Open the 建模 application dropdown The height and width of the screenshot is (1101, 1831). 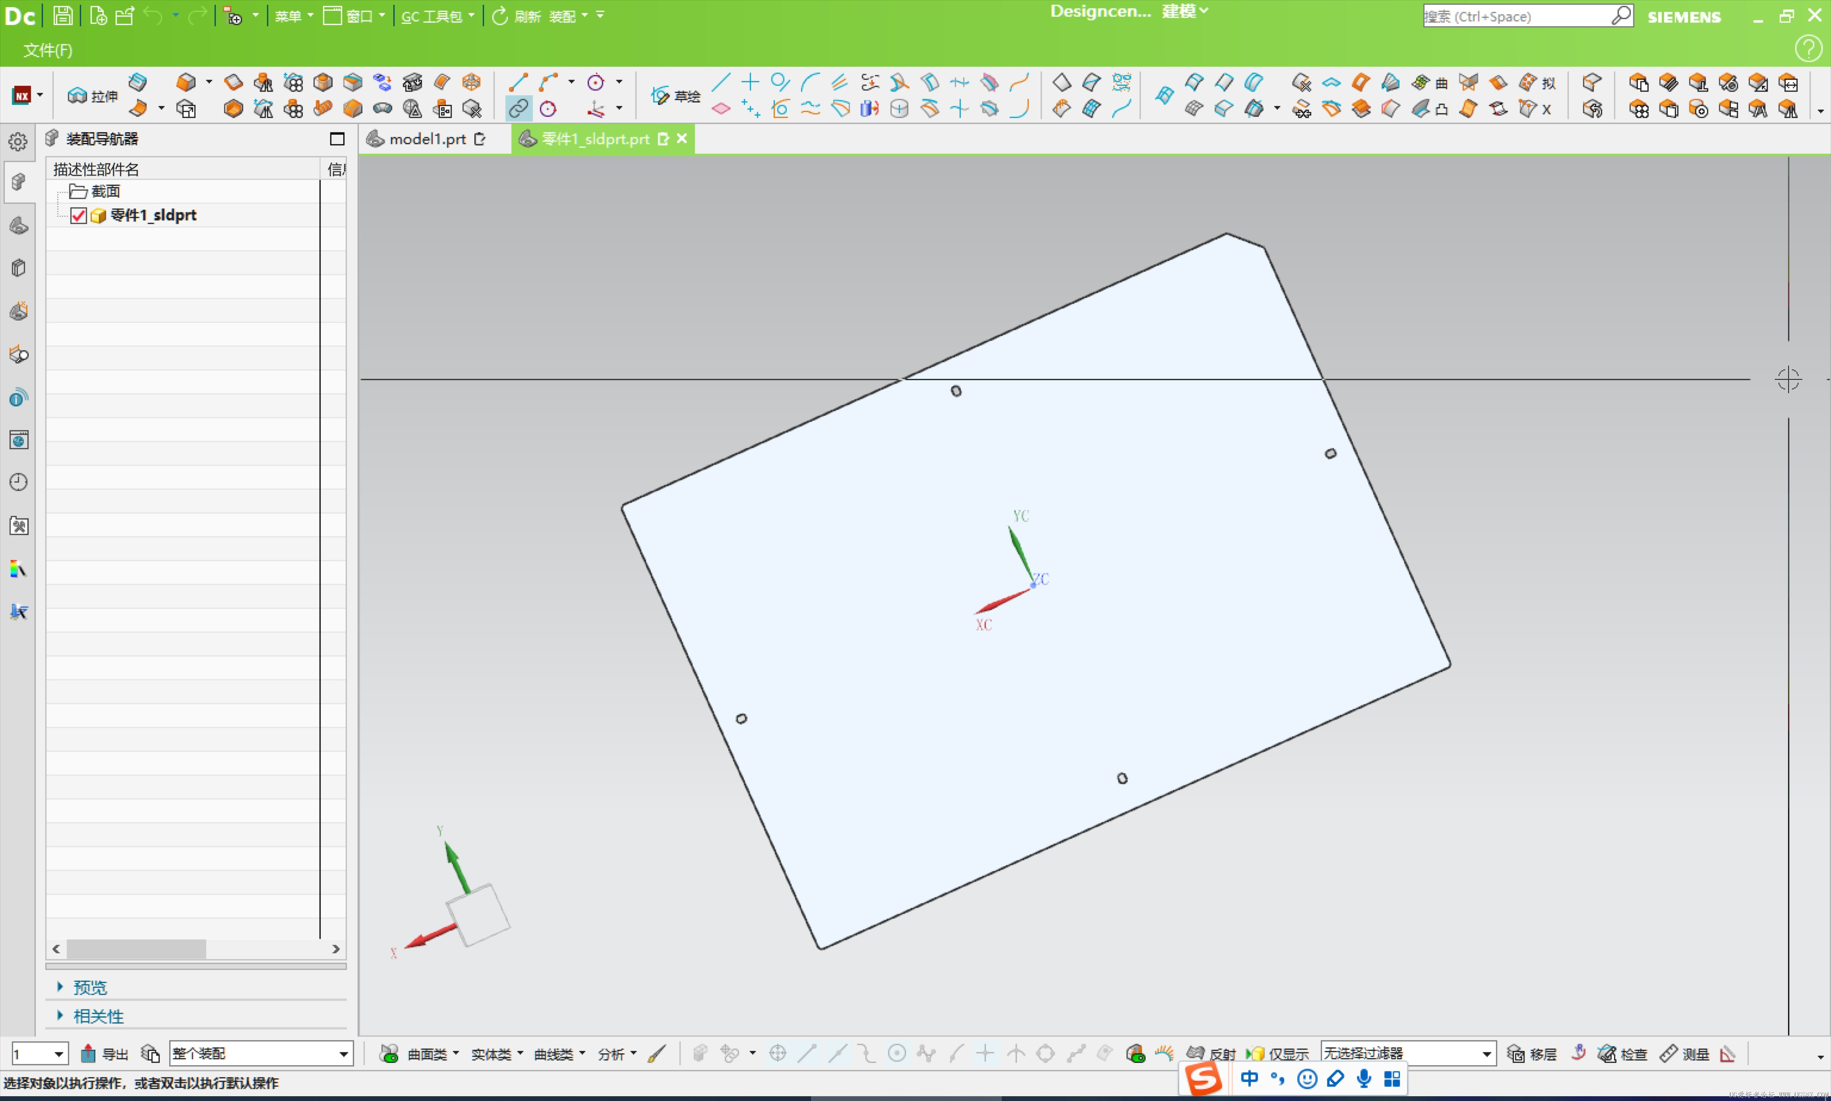[x=1185, y=11]
